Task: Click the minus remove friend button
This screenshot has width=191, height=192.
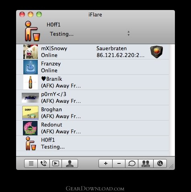Action: 119,163
